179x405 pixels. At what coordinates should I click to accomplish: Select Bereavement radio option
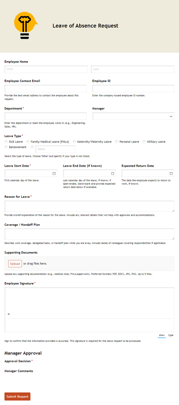6,147
